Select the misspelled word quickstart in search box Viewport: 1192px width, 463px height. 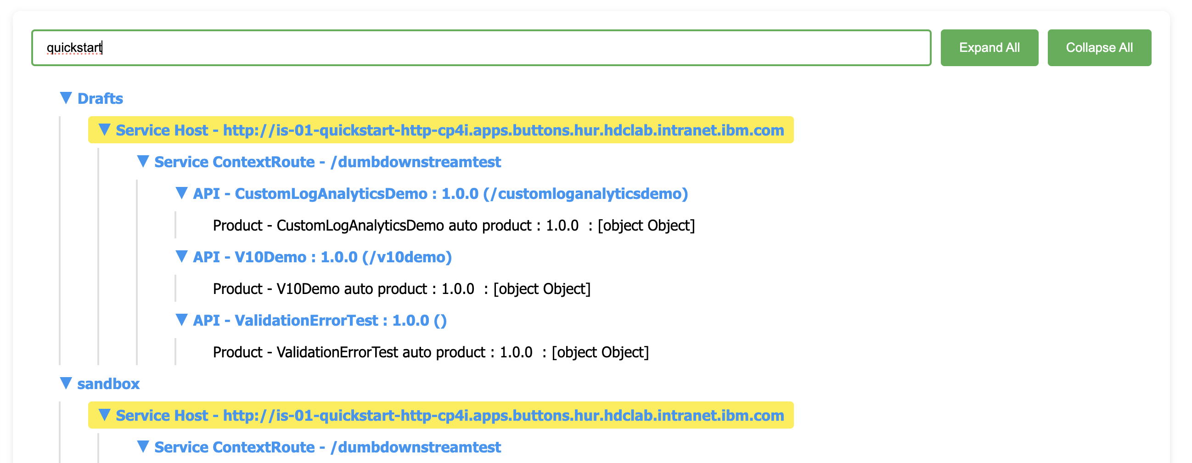[74, 47]
